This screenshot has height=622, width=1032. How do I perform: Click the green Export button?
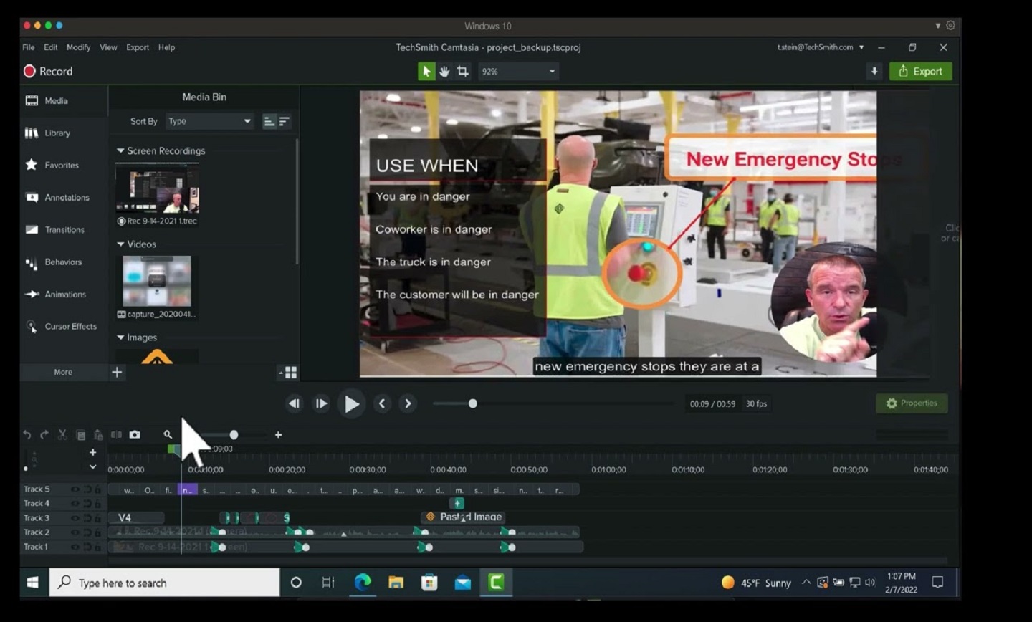coord(921,71)
